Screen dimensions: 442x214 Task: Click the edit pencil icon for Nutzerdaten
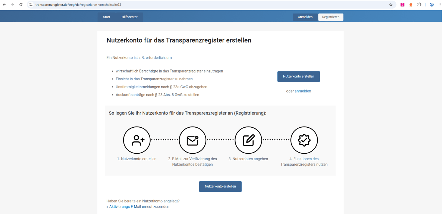[248, 140]
